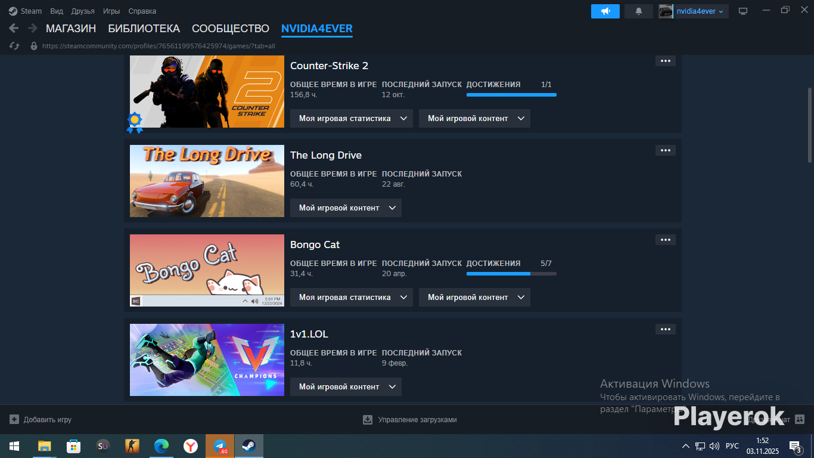The image size is (814, 458).
Task: Expand Моя игровая статистика for Bongo Cat
Action: point(352,297)
